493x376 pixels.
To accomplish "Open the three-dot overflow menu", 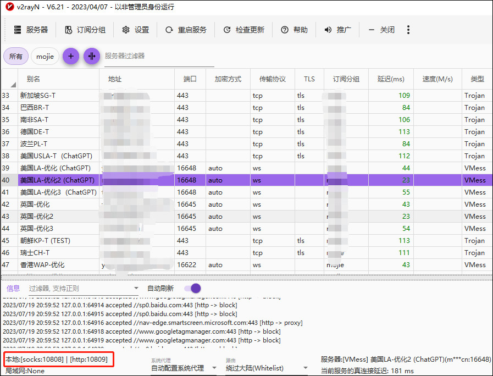I will coord(408,30).
